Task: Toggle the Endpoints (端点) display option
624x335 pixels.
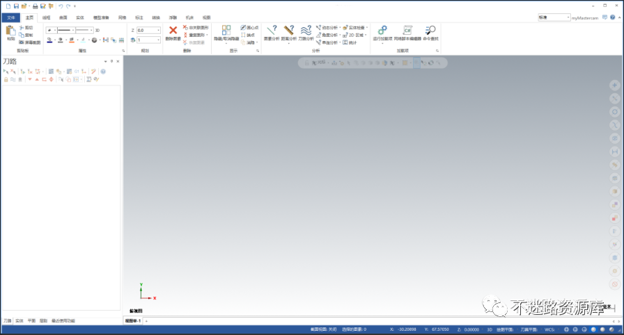Action: [x=248, y=35]
